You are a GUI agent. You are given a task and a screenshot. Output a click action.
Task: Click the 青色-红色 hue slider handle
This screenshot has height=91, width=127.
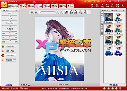10,31
